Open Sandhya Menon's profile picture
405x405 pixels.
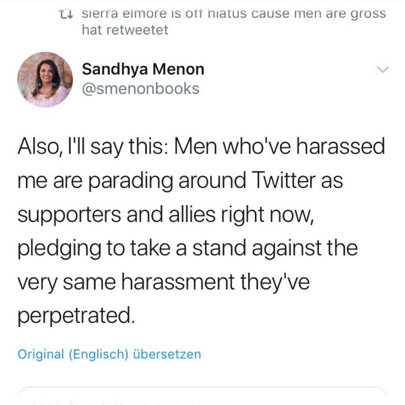[45, 79]
